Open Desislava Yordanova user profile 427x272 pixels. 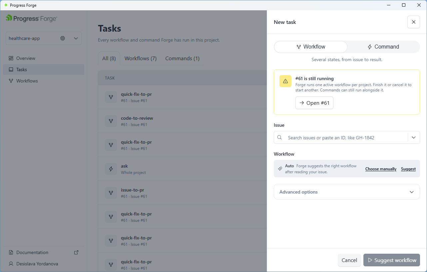(x=43, y=264)
